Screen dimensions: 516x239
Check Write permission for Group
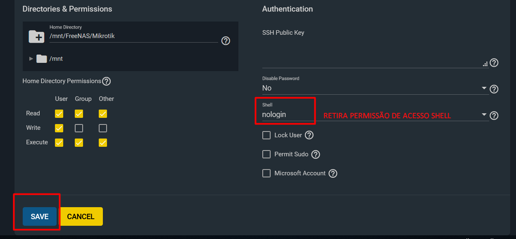pyautogui.click(x=79, y=128)
